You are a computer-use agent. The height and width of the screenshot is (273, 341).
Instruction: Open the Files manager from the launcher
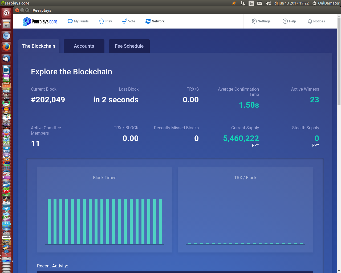(6, 24)
